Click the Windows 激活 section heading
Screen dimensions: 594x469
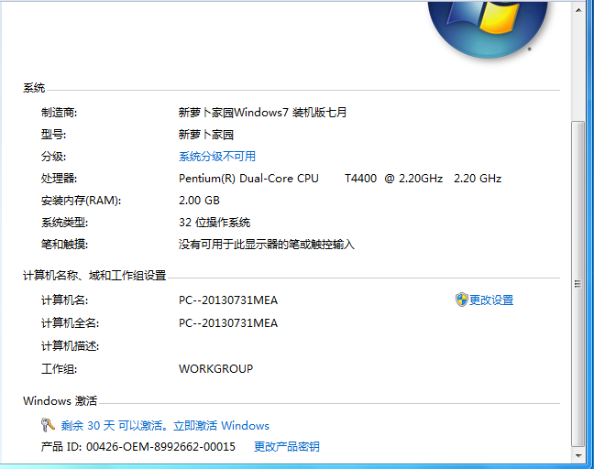point(60,400)
